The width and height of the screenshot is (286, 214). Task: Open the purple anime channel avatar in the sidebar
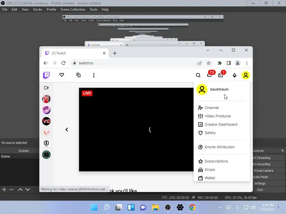46,110
